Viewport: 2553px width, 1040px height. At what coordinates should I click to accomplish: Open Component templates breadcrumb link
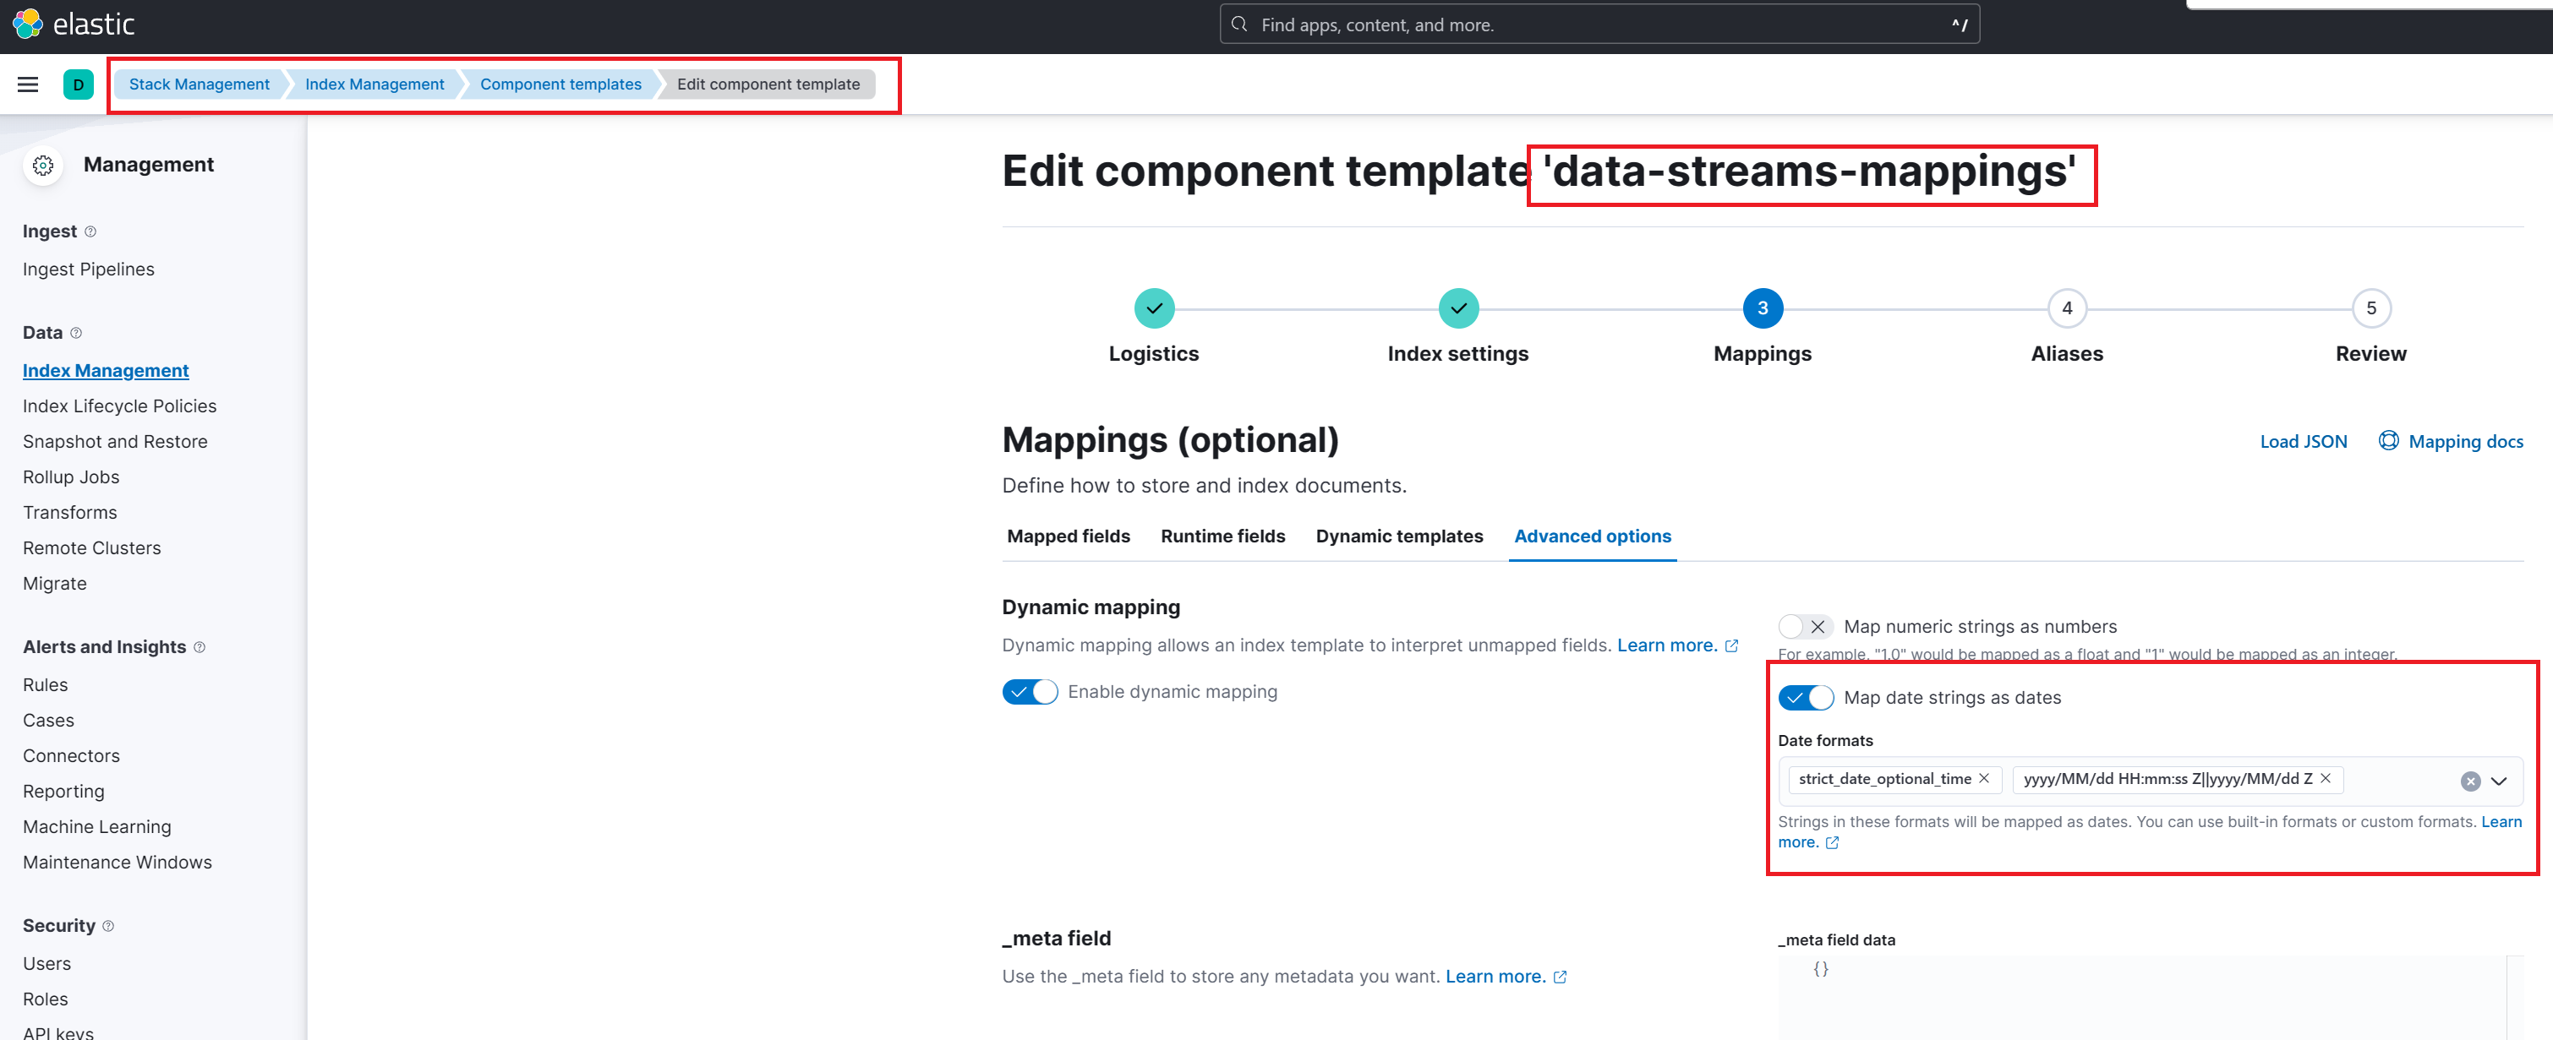(560, 84)
